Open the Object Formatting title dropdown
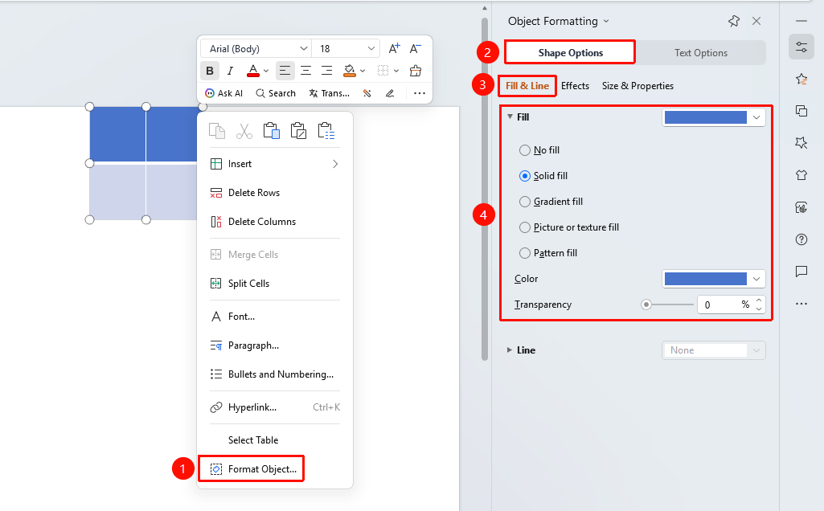The height and width of the screenshot is (511, 824). (x=606, y=21)
